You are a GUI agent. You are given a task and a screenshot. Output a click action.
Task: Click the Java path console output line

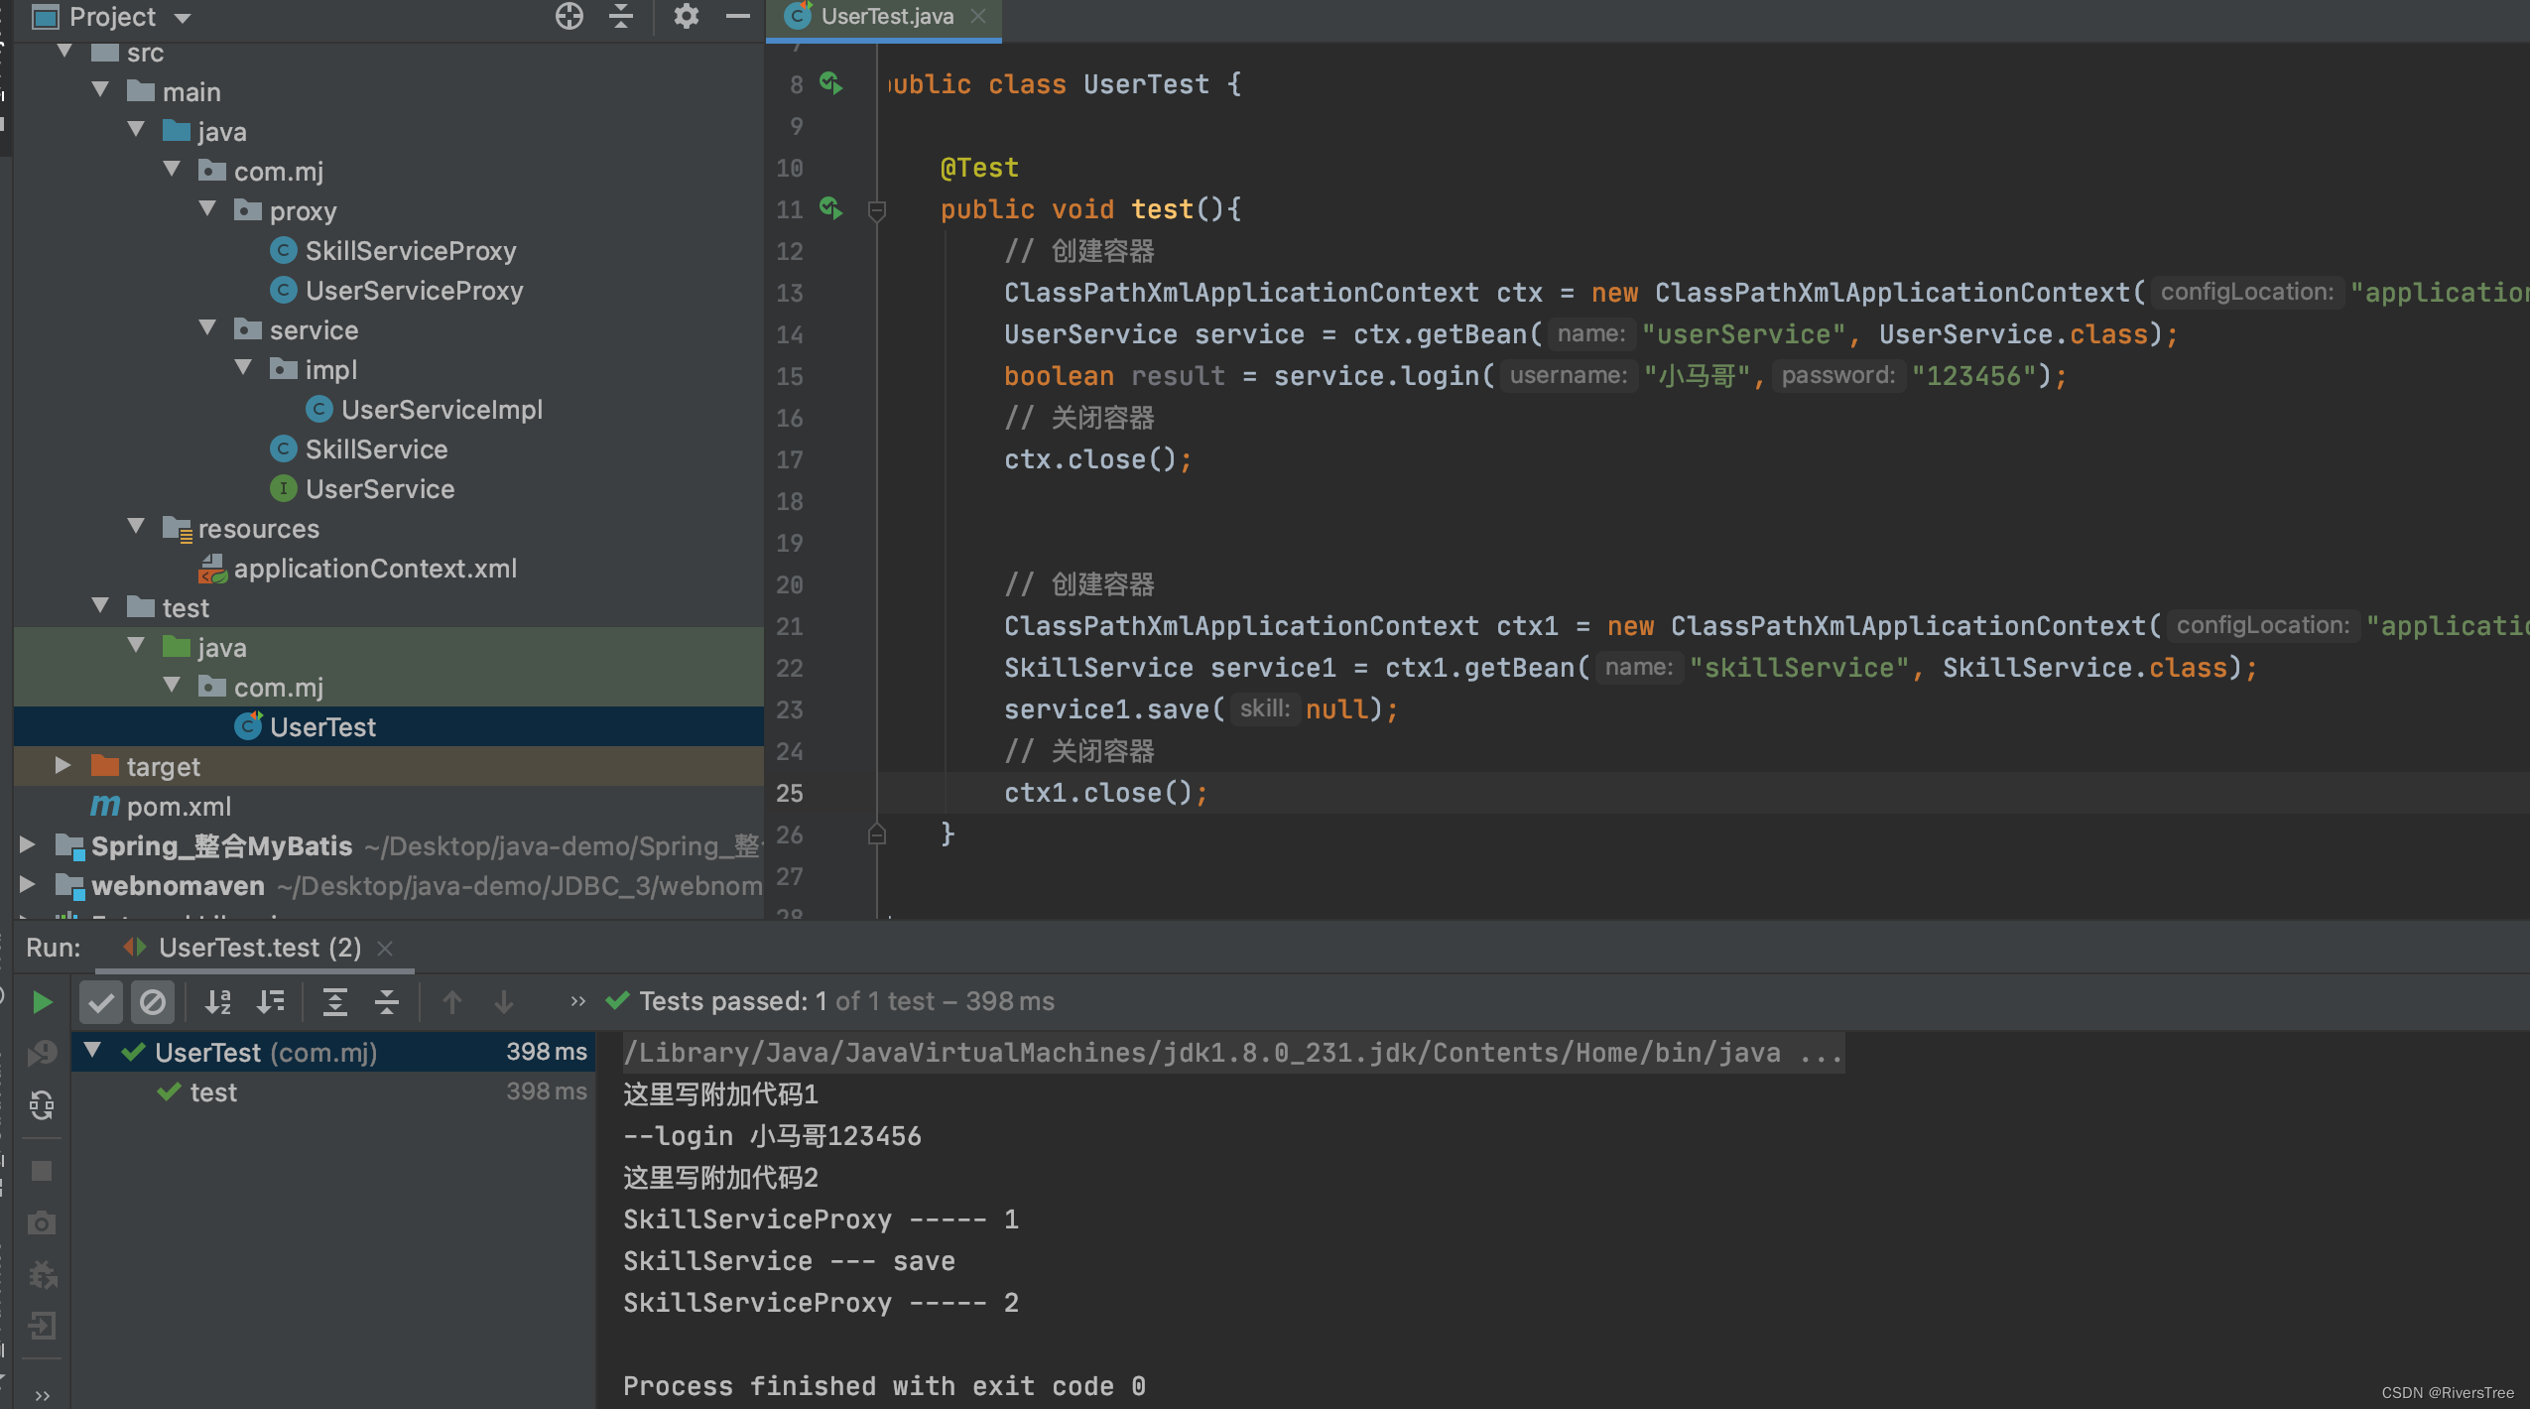tap(1230, 1053)
